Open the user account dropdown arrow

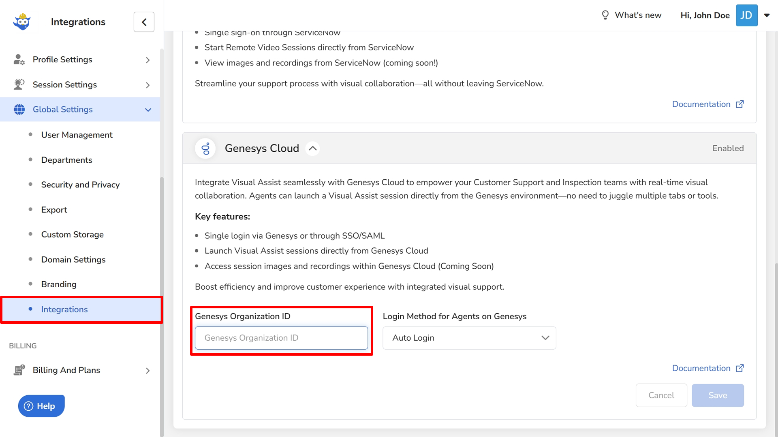[767, 15]
